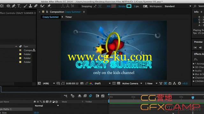Click the Local Axis Mode icon
This screenshot has height=114, width=204.
pos(63,6)
